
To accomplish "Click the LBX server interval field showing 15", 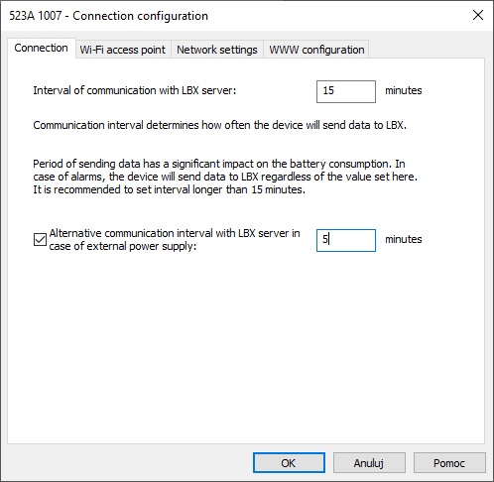I will pos(346,91).
